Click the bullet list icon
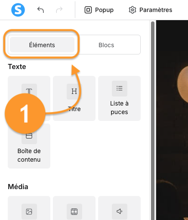This screenshot has width=188, height=220. (x=120, y=88)
